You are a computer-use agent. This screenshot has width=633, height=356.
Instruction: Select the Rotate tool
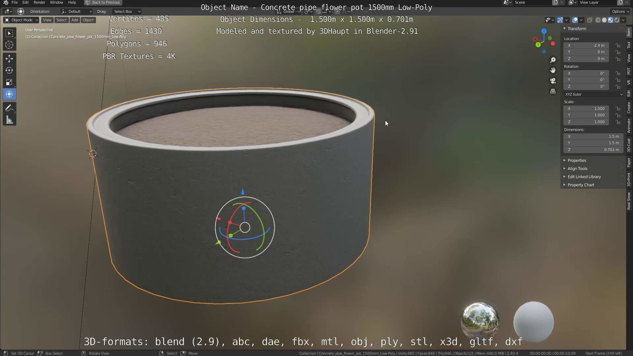[9, 71]
